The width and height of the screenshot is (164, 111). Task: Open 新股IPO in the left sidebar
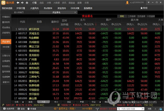pyautogui.click(x=6, y=82)
